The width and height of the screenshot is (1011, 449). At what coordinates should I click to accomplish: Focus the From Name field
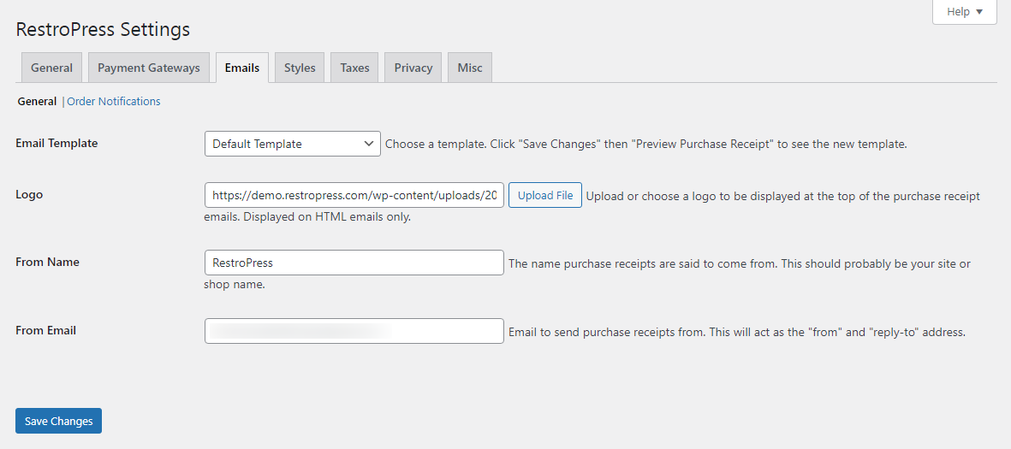(354, 263)
